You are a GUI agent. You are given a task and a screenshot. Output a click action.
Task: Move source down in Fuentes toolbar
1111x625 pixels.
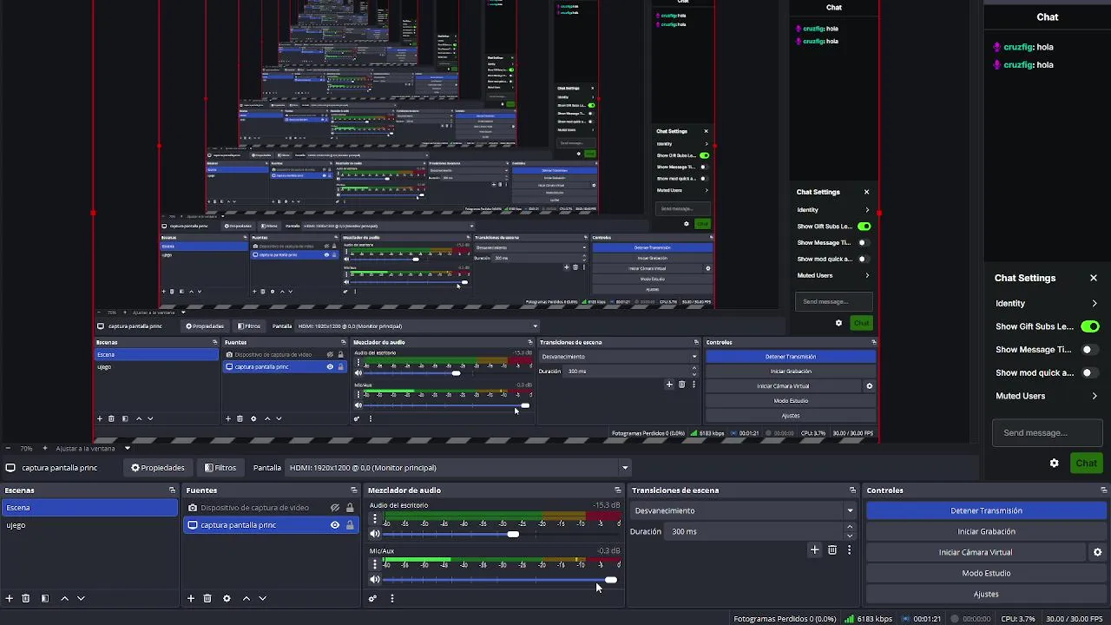point(262,598)
